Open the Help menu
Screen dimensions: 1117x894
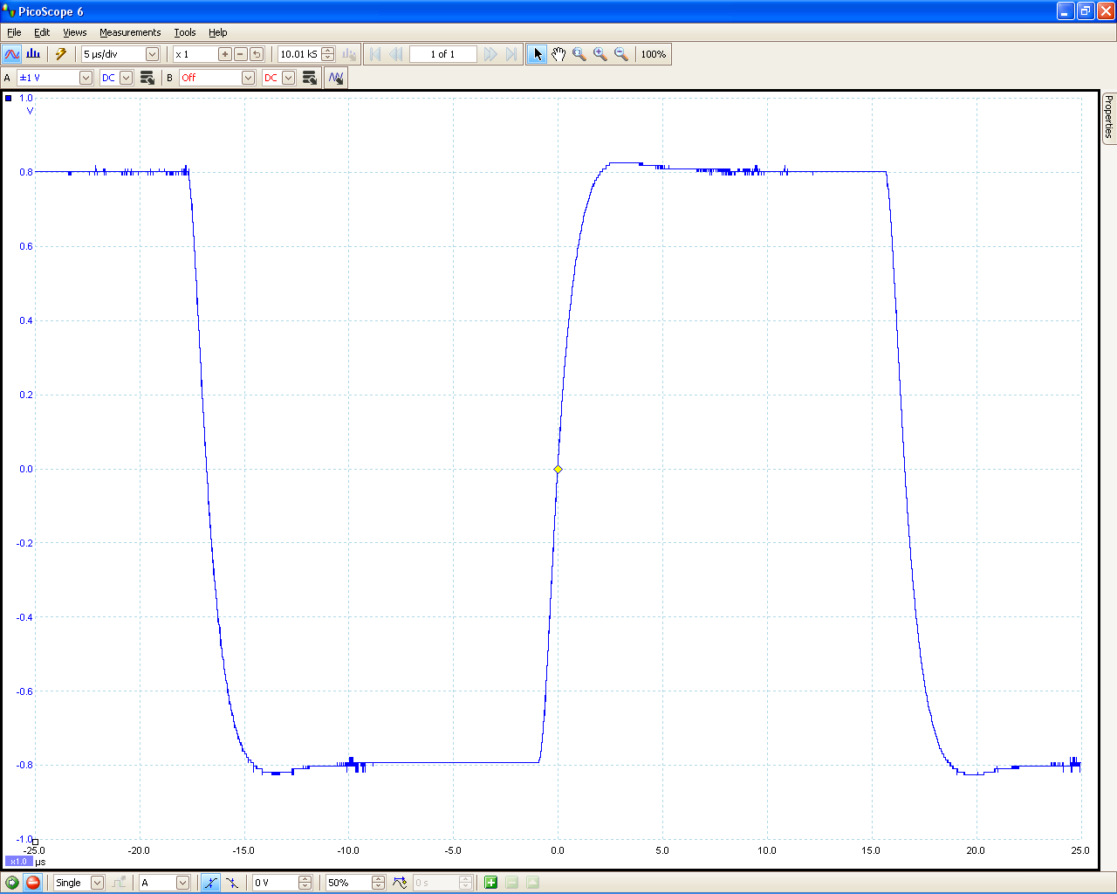coord(218,32)
